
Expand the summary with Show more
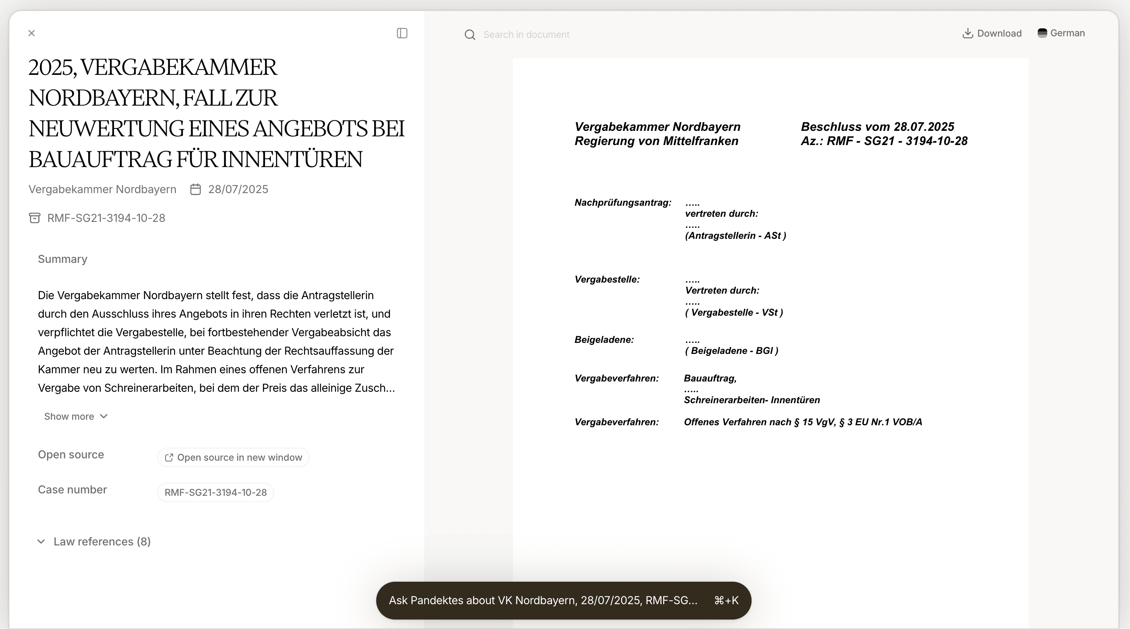click(69, 417)
